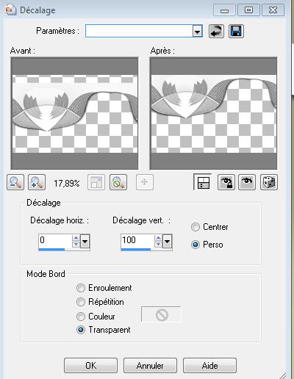Zoom out the preview with minus magnifier

click(x=15, y=182)
